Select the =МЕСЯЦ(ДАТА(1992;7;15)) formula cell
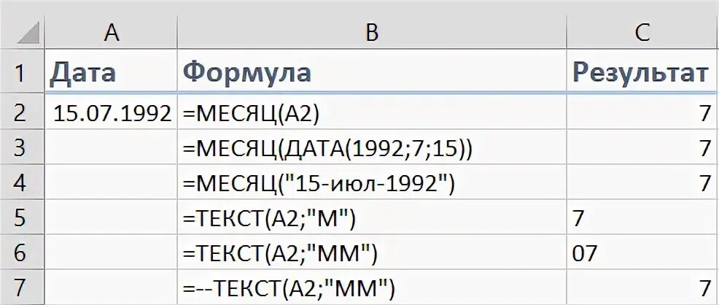Image resolution: width=719 pixels, height=305 pixels. [372, 148]
